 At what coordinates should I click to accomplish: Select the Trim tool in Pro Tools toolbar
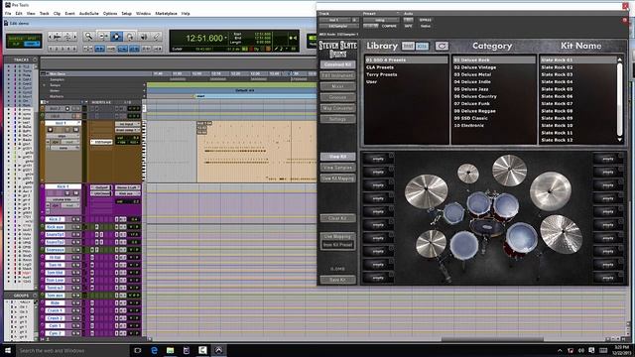[103, 37]
